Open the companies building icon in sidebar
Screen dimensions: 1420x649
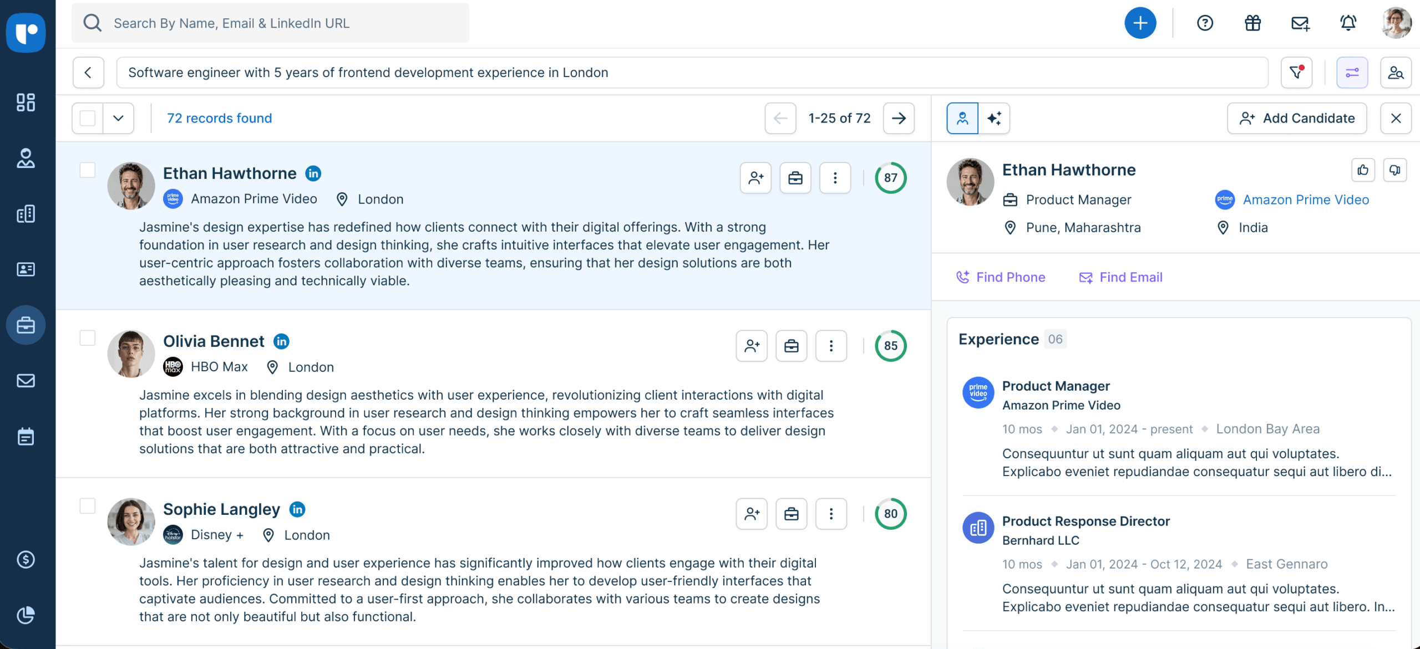26,214
